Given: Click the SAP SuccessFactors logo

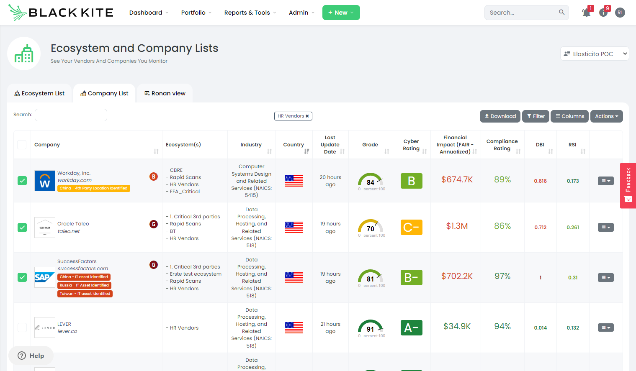Looking at the screenshot, I should [45, 277].
